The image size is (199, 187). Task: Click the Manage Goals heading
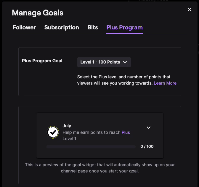38,13
